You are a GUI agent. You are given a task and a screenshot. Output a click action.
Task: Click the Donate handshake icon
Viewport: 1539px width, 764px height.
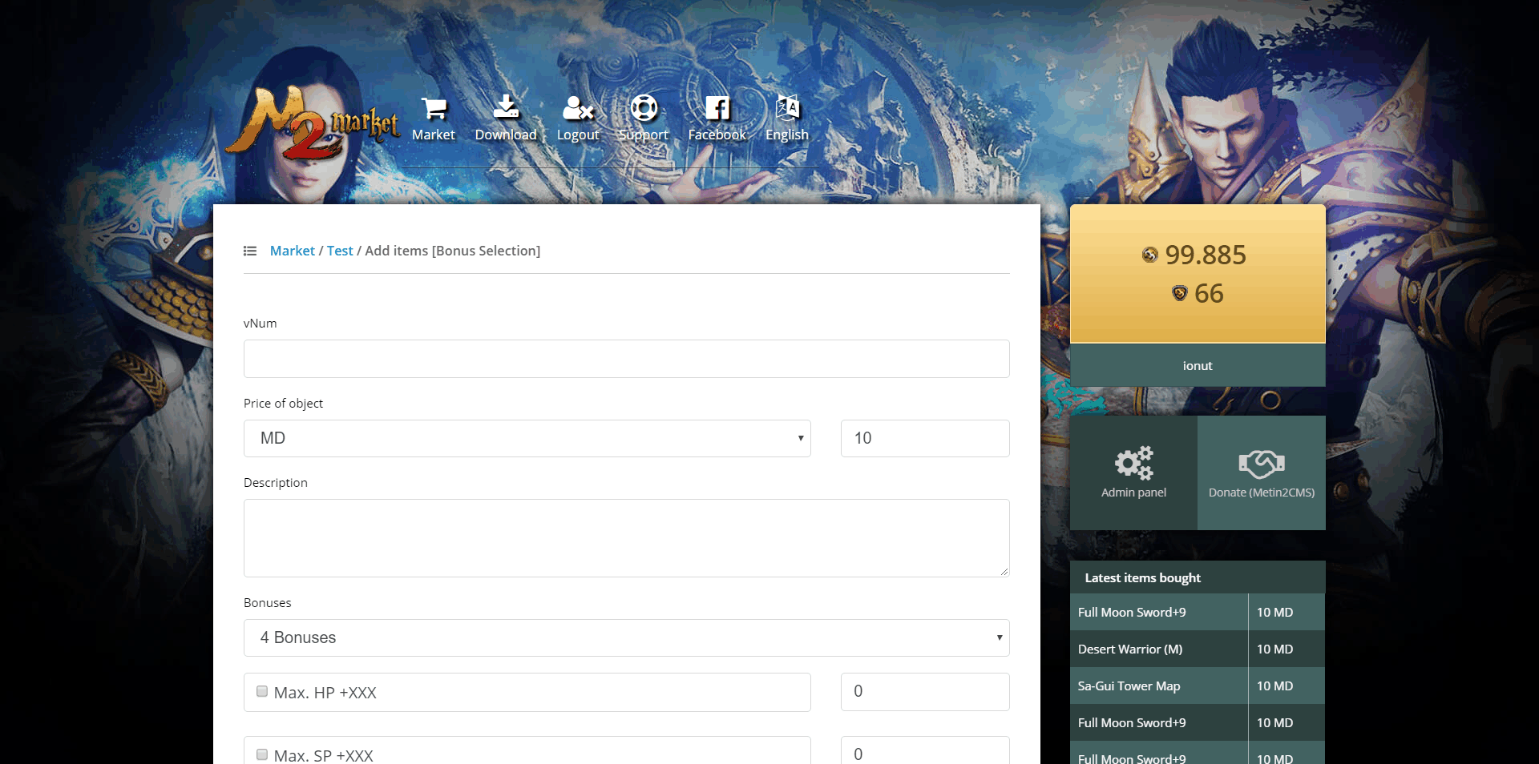point(1261,463)
